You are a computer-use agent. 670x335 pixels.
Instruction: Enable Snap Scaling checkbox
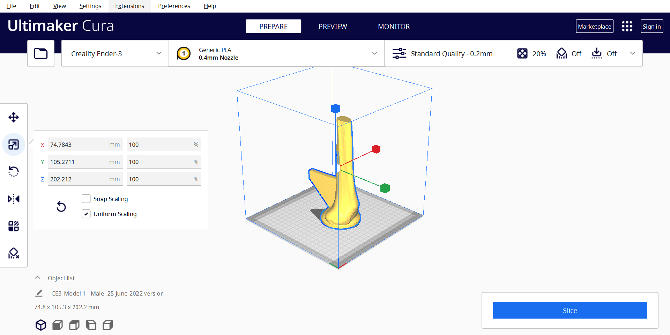(86, 199)
